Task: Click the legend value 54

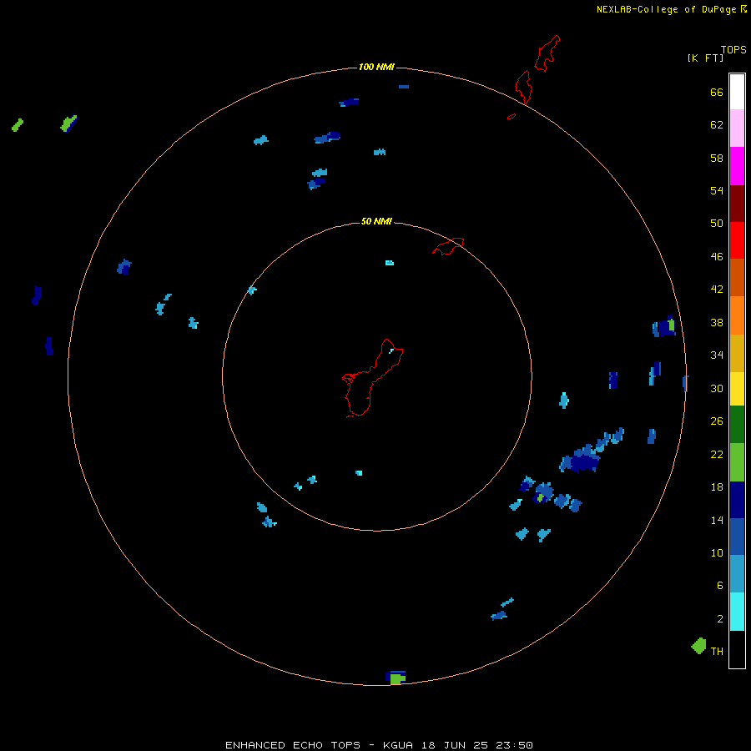Action: click(717, 190)
